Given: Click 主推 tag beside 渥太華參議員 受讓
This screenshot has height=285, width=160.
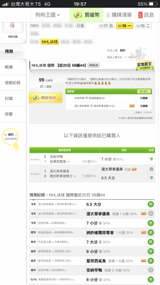Looking at the screenshot, I should click(134, 169).
